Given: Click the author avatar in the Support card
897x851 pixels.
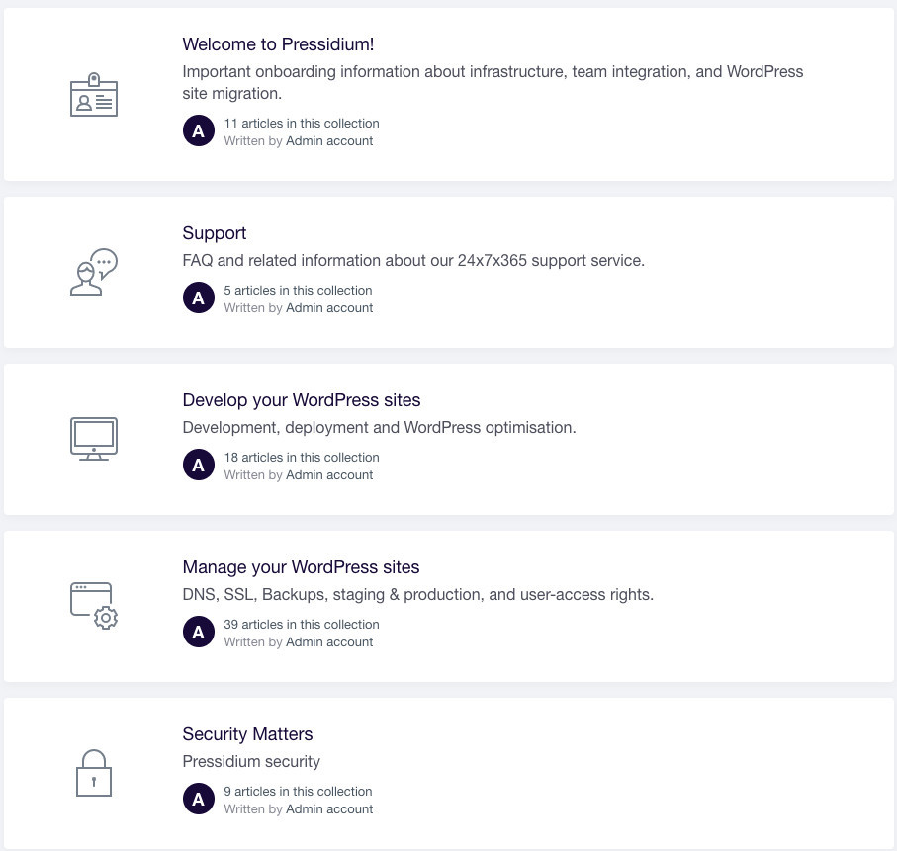Looking at the screenshot, I should pyautogui.click(x=199, y=298).
